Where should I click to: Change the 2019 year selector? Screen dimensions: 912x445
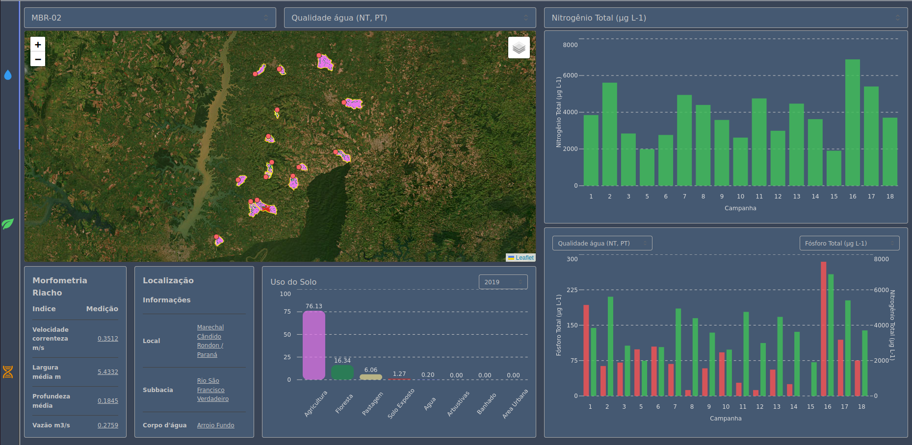[503, 282]
